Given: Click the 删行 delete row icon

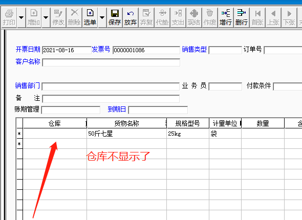Looking at the screenshot, I should 241,13.
